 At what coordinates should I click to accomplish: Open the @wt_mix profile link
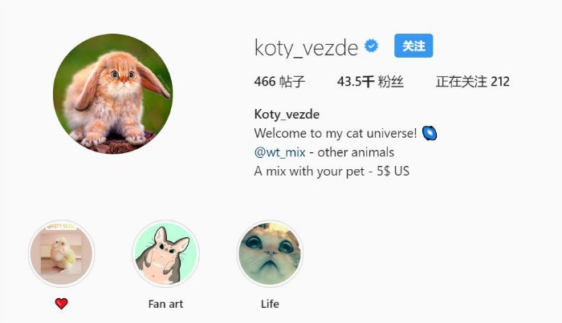pos(280,152)
